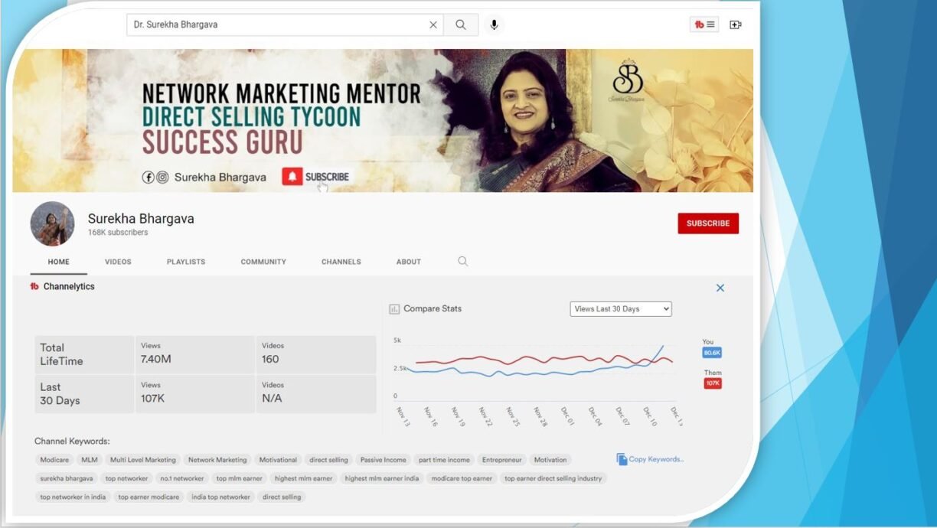Open the channel search magnifier icon
Screen dimensions: 937x528
[463, 261]
